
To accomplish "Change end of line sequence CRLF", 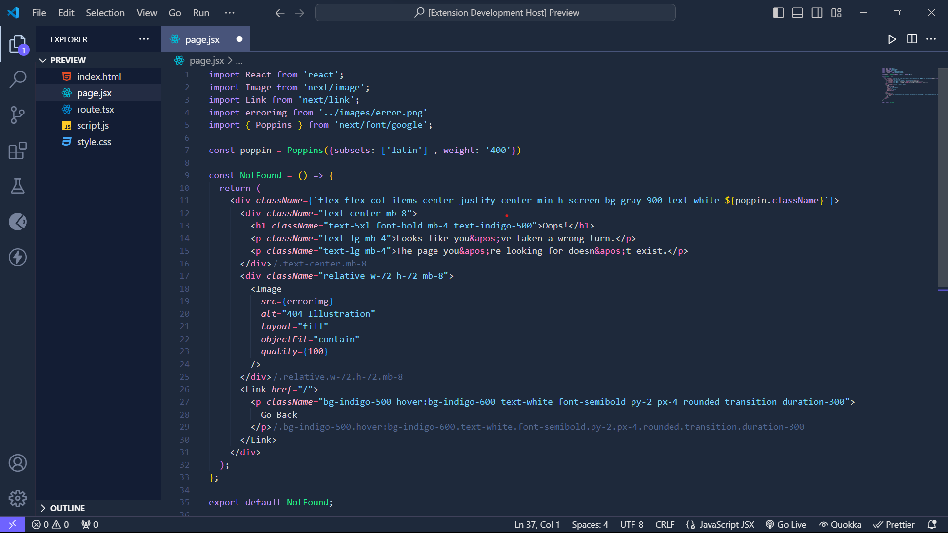I will (665, 524).
